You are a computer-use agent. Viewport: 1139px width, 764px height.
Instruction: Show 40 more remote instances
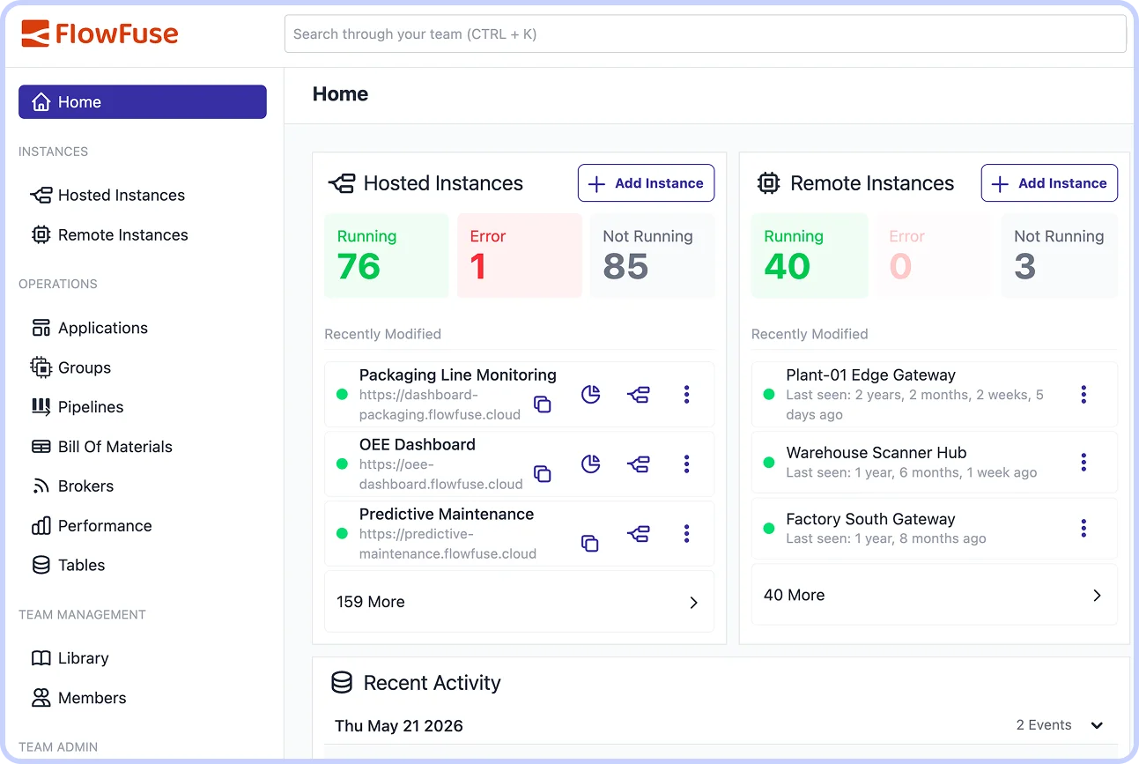pyautogui.click(x=935, y=595)
